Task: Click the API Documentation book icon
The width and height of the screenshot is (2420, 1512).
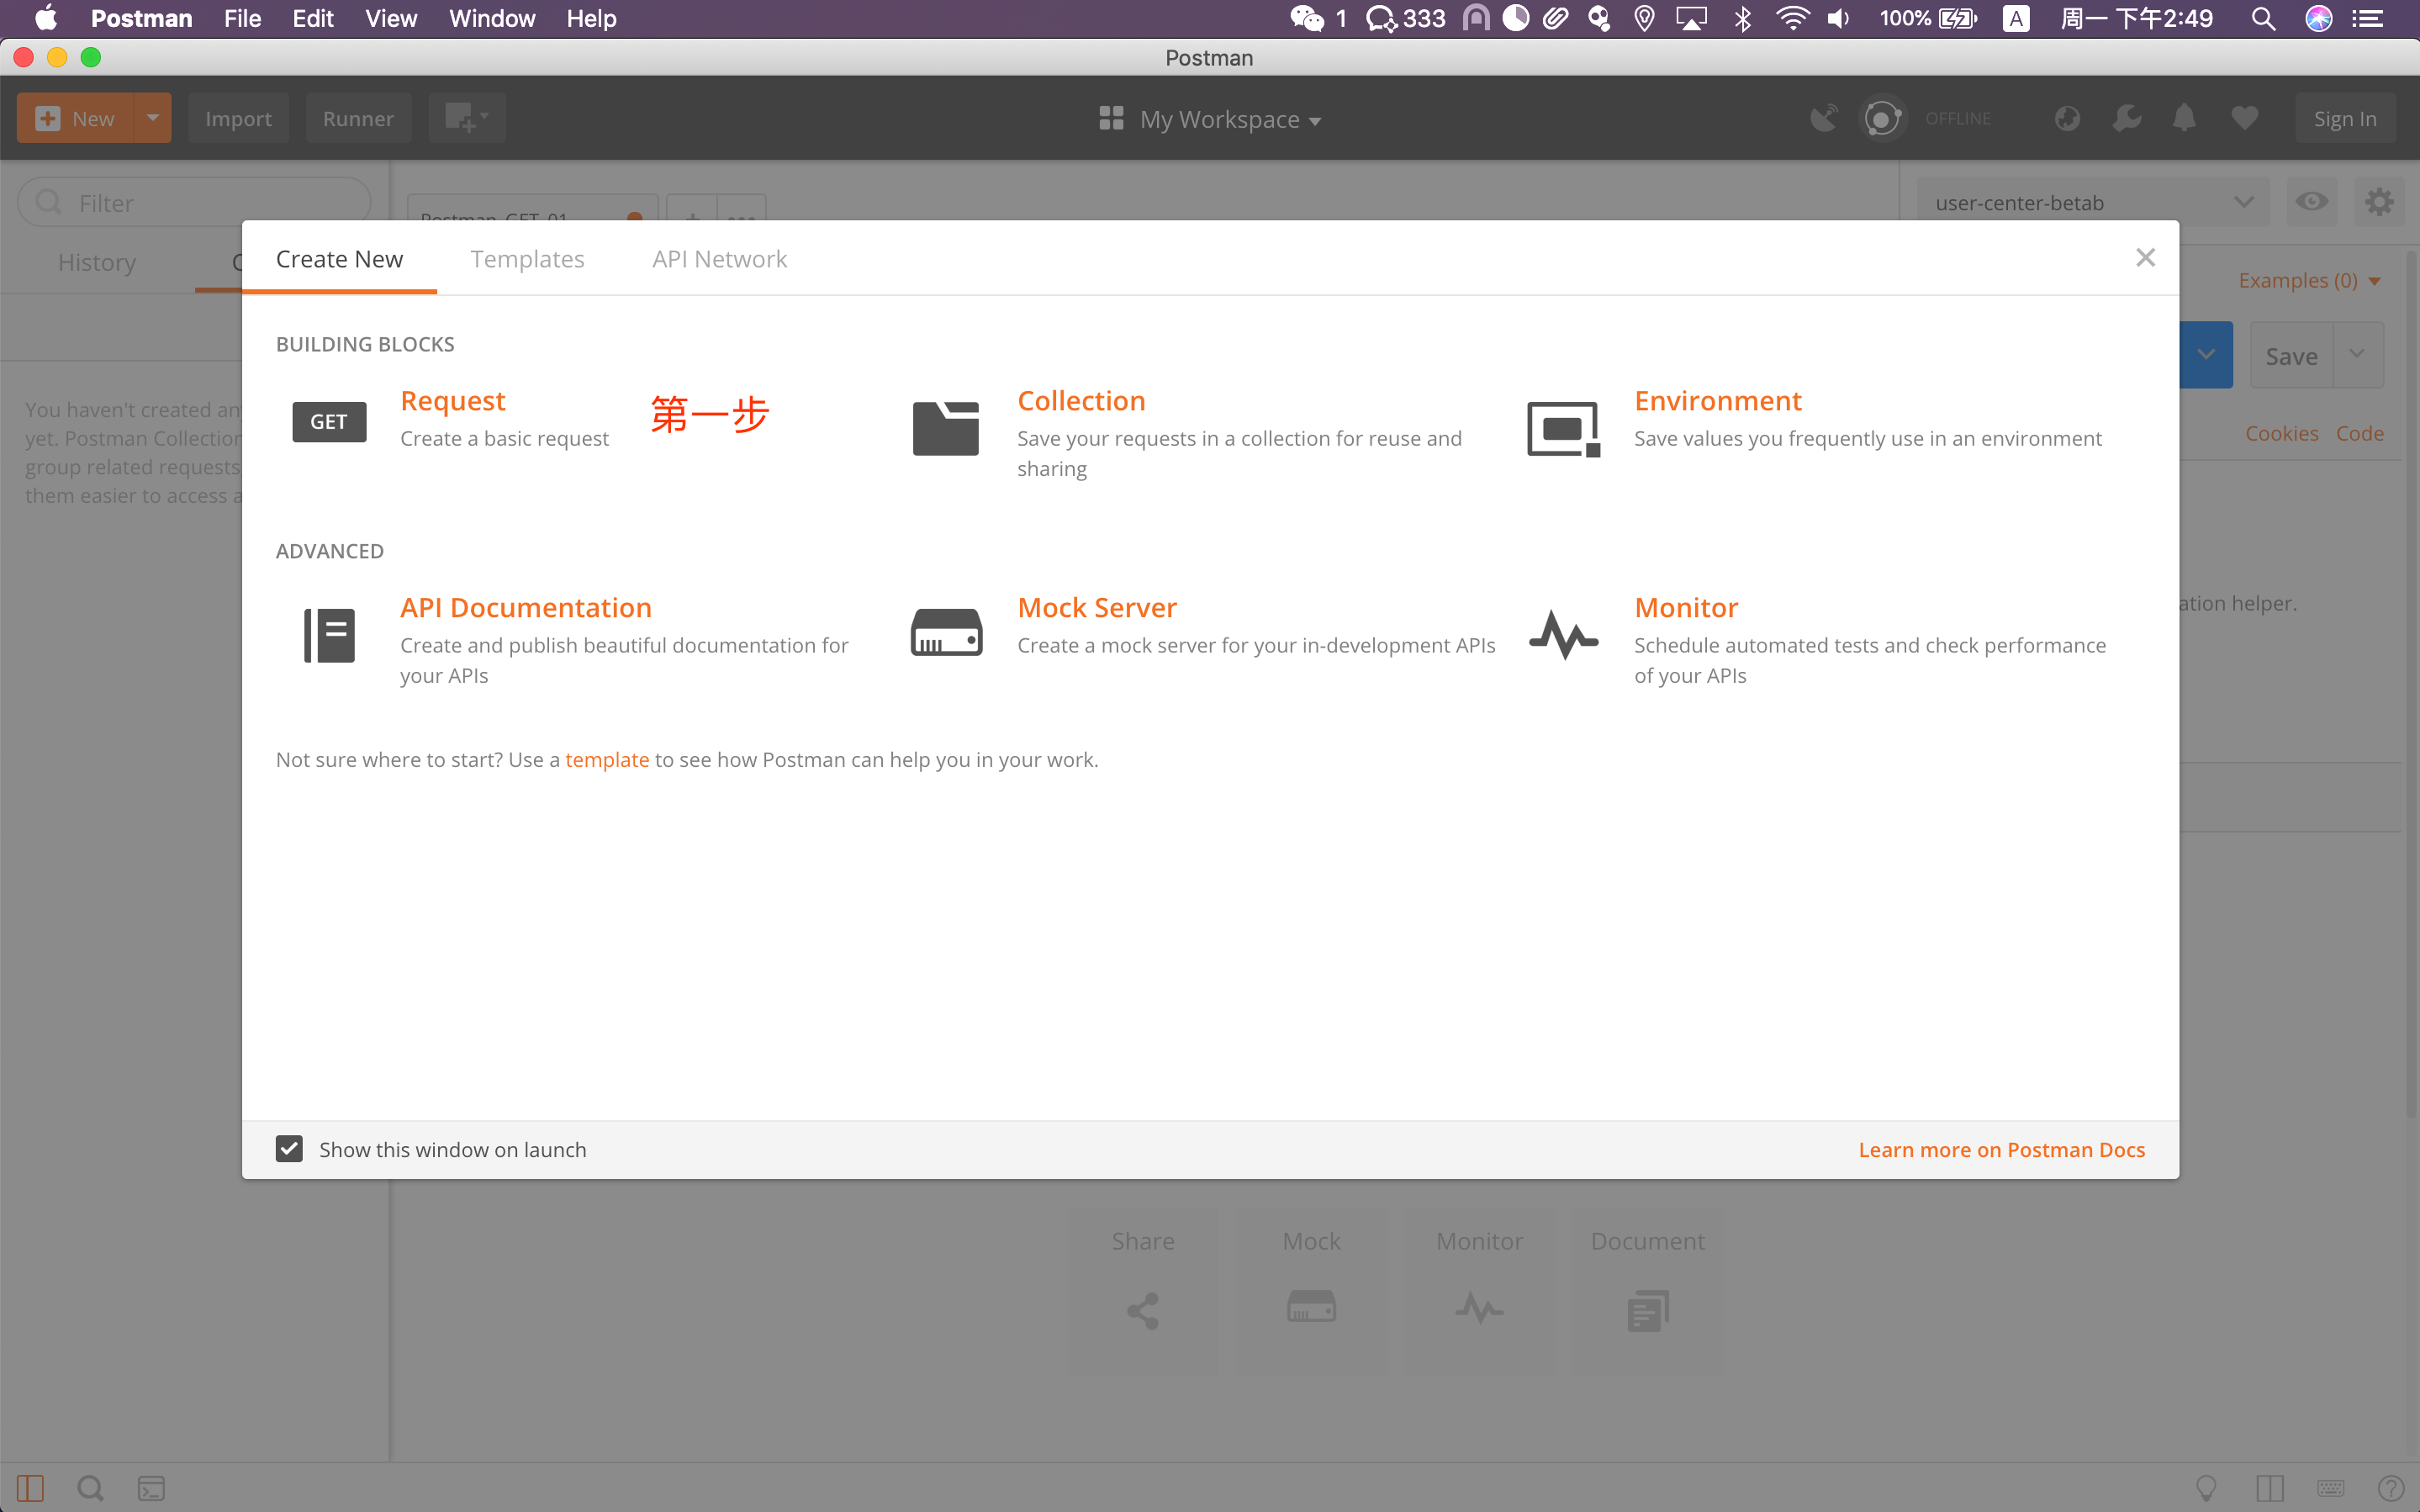Action: tap(329, 635)
